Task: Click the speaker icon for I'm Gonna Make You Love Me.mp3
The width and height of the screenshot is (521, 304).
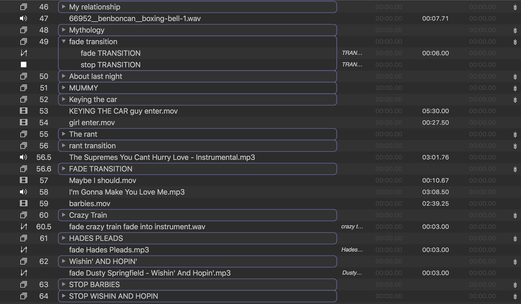Action: coord(24,192)
